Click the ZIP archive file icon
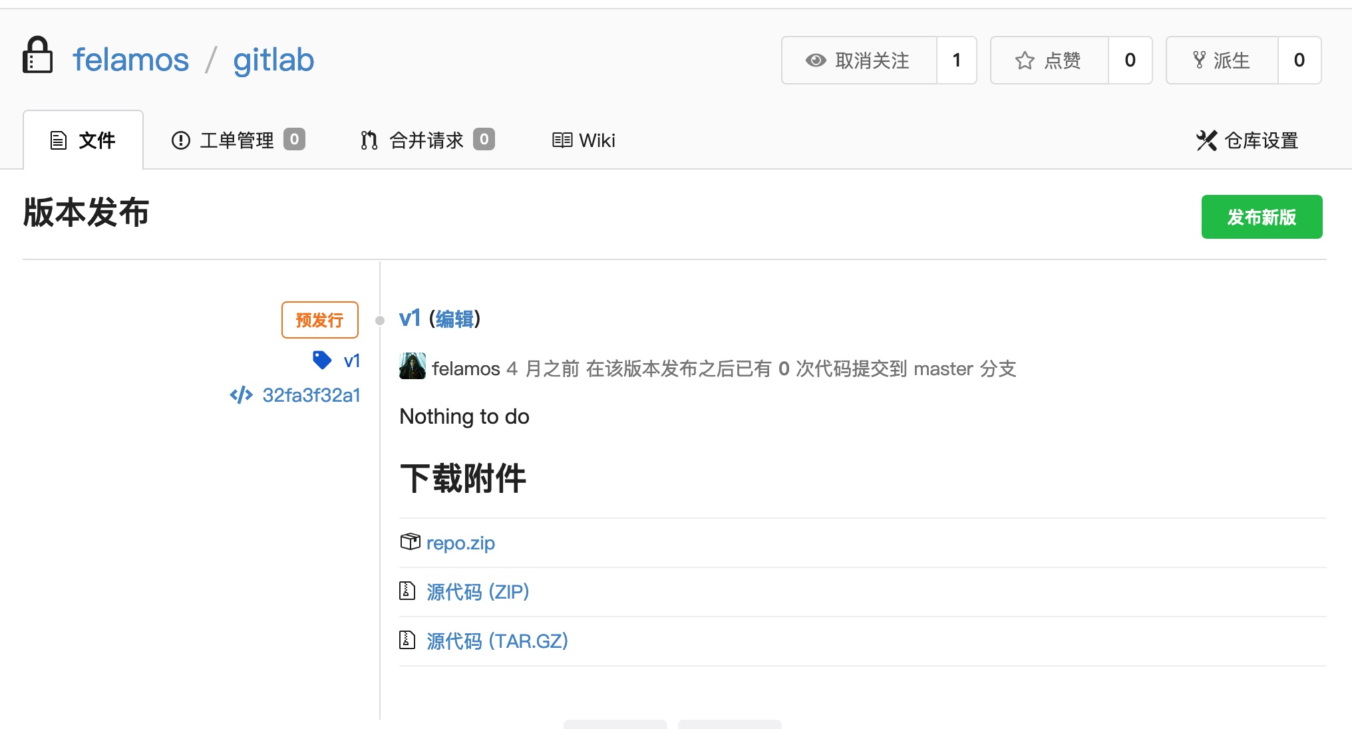This screenshot has height=729, width=1352. [407, 591]
